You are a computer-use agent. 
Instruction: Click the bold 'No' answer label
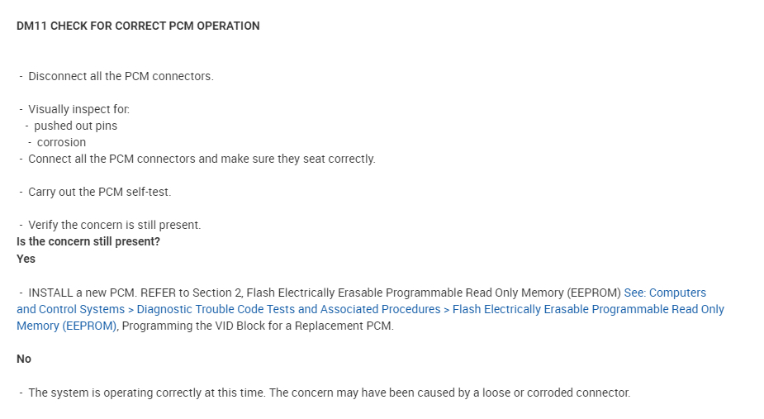pyautogui.click(x=24, y=359)
